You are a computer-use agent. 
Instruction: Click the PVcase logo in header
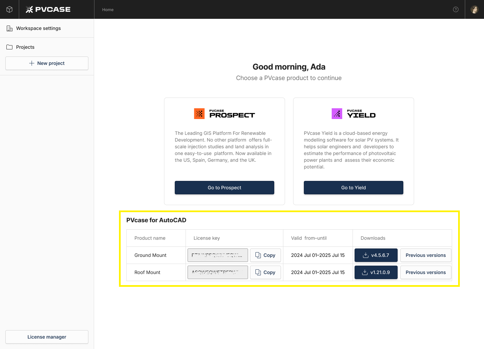[48, 9]
